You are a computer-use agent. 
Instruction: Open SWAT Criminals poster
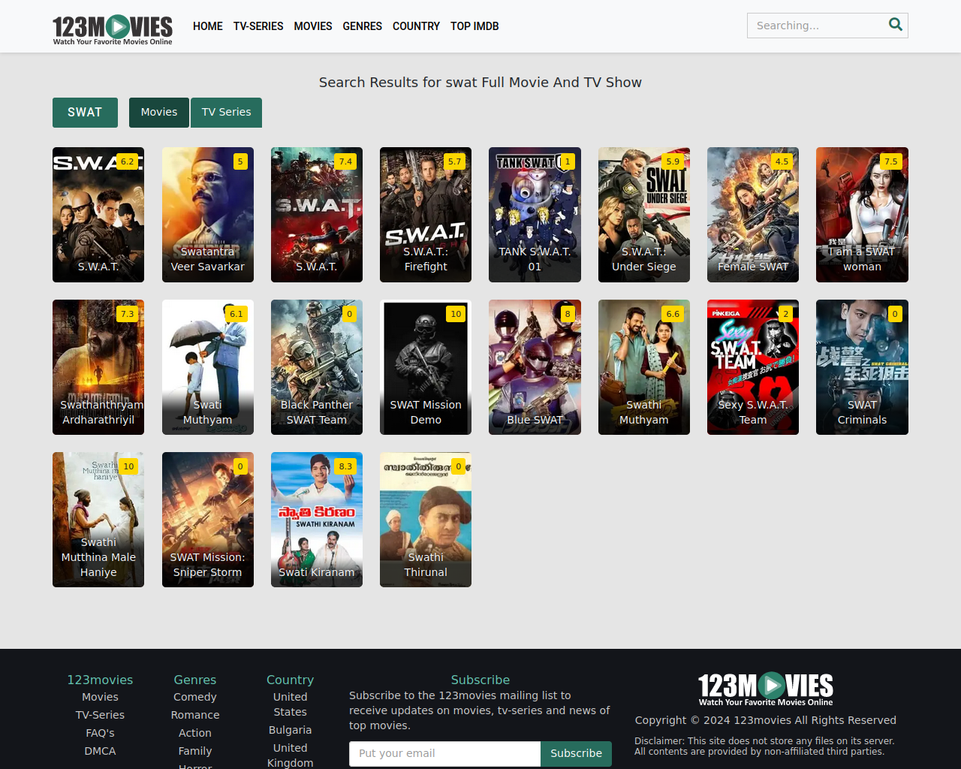pyautogui.click(x=862, y=367)
